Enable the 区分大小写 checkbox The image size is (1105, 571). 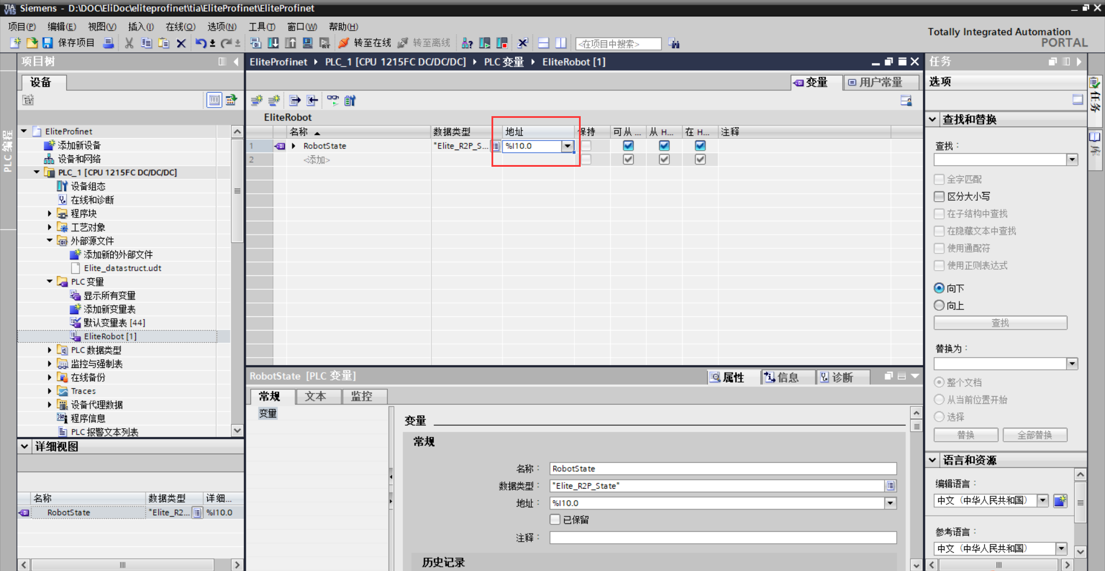pyautogui.click(x=939, y=197)
